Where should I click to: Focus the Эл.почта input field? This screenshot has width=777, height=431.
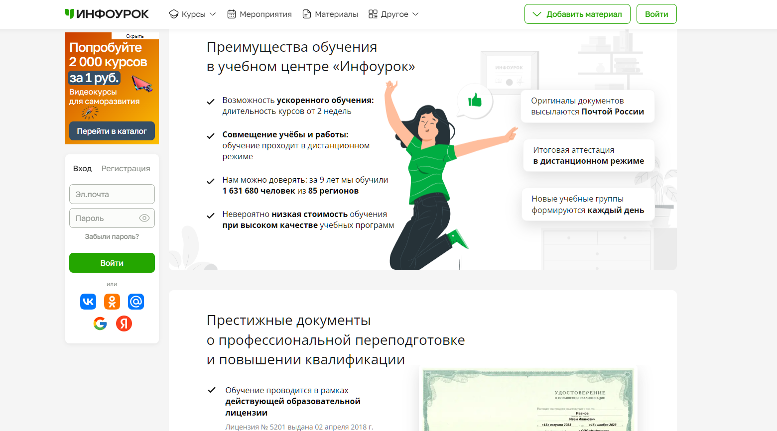(x=112, y=194)
